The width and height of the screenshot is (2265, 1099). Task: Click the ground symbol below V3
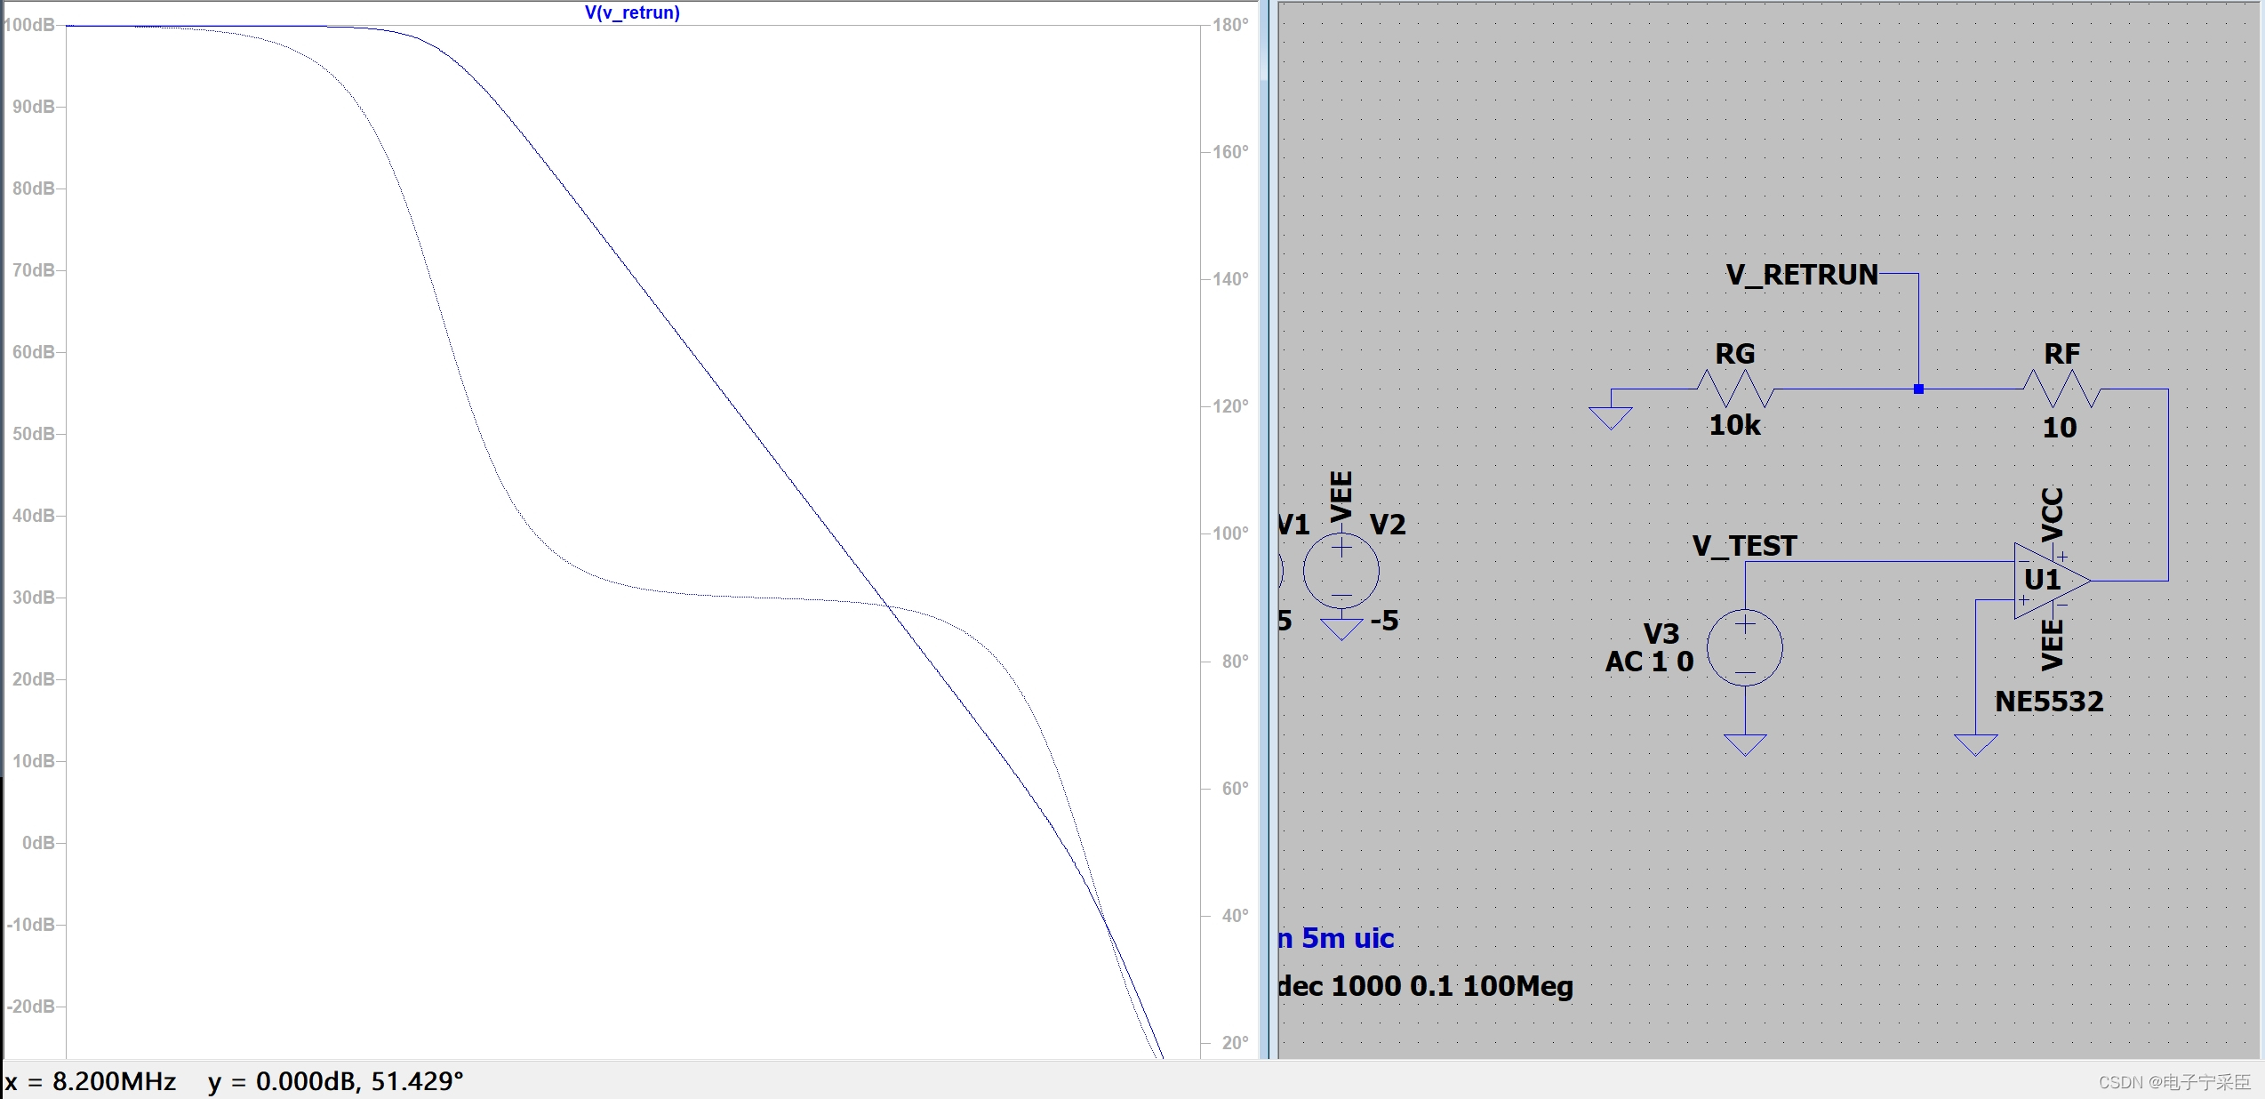pos(1744,744)
